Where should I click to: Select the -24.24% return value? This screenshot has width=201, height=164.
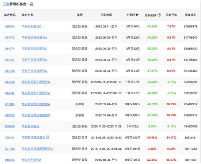tap(152, 82)
